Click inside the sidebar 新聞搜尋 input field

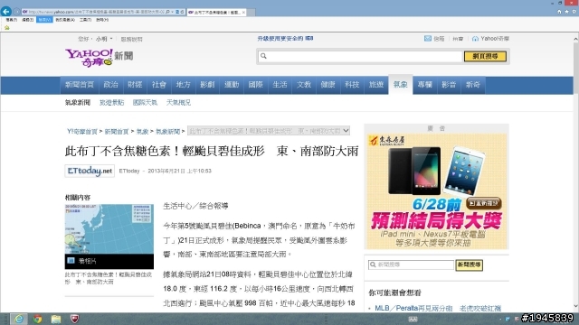click(411, 265)
